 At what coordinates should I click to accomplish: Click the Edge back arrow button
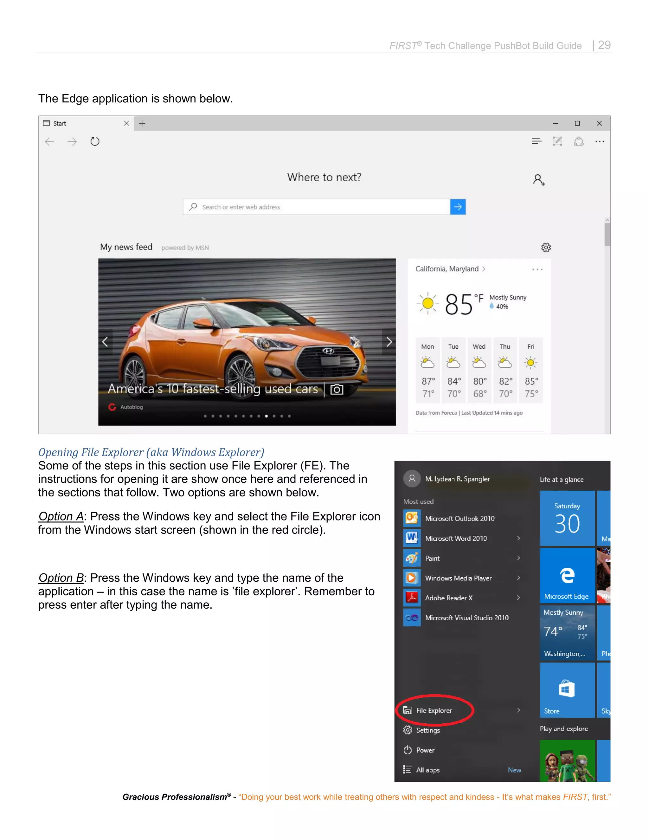tap(50, 142)
